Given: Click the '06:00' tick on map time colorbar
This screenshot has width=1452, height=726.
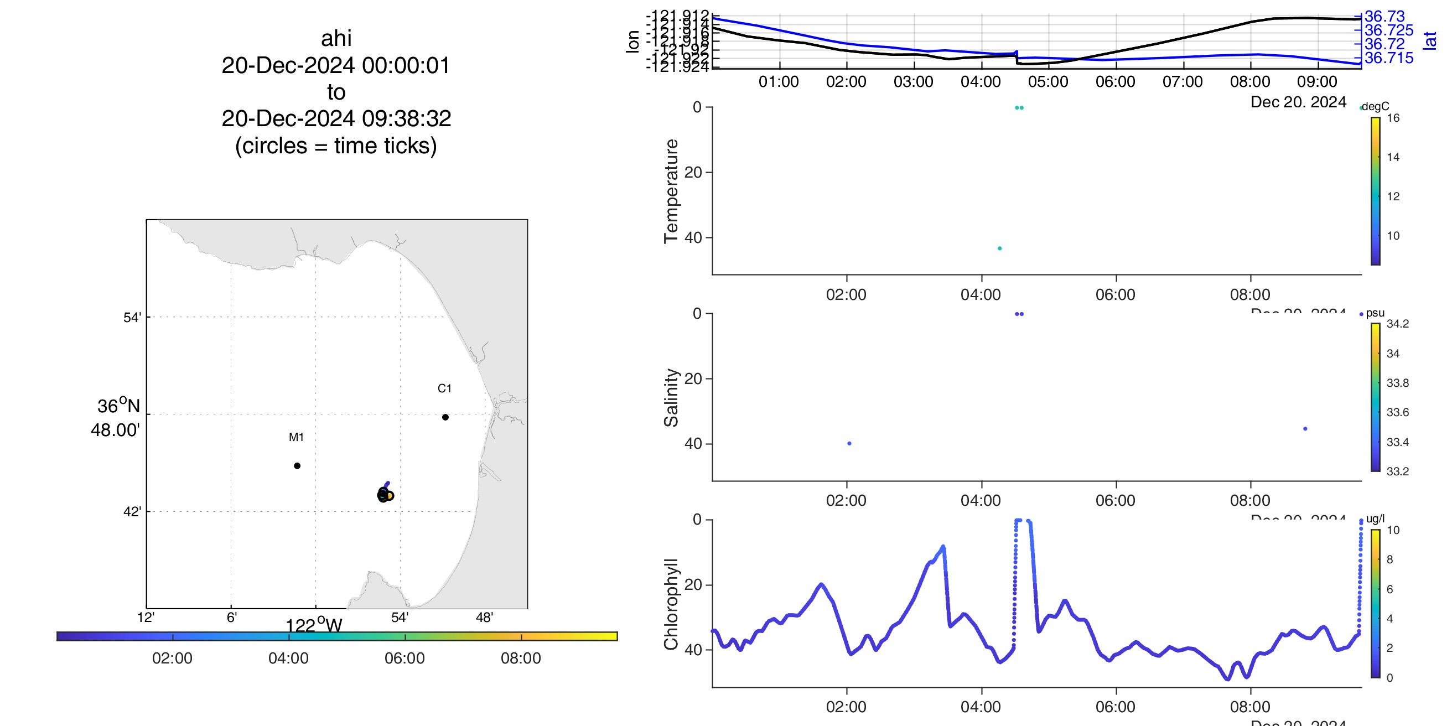Looking at the screenshot, I should [405, 658].
